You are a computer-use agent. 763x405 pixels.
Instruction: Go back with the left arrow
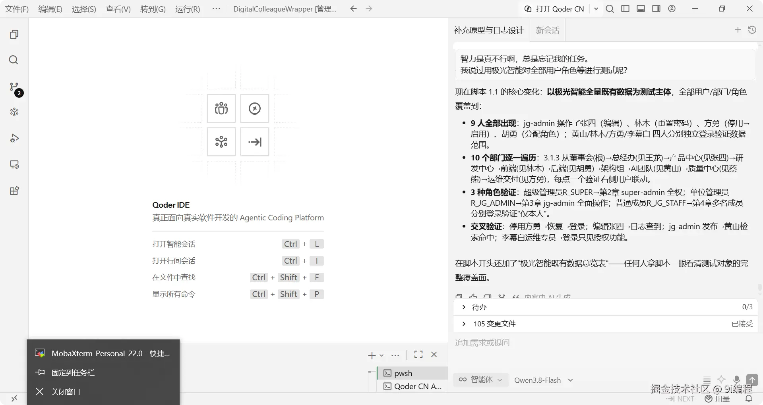tap(354, 9)
